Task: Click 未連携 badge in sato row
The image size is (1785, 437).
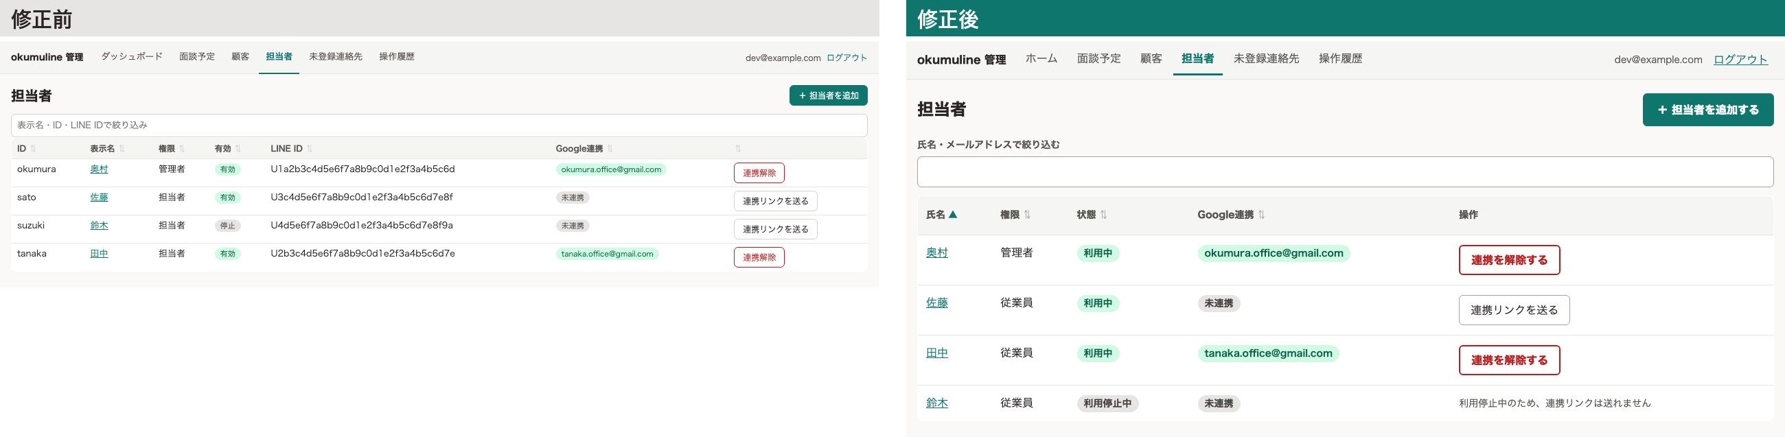Action: tap(573, 198)
